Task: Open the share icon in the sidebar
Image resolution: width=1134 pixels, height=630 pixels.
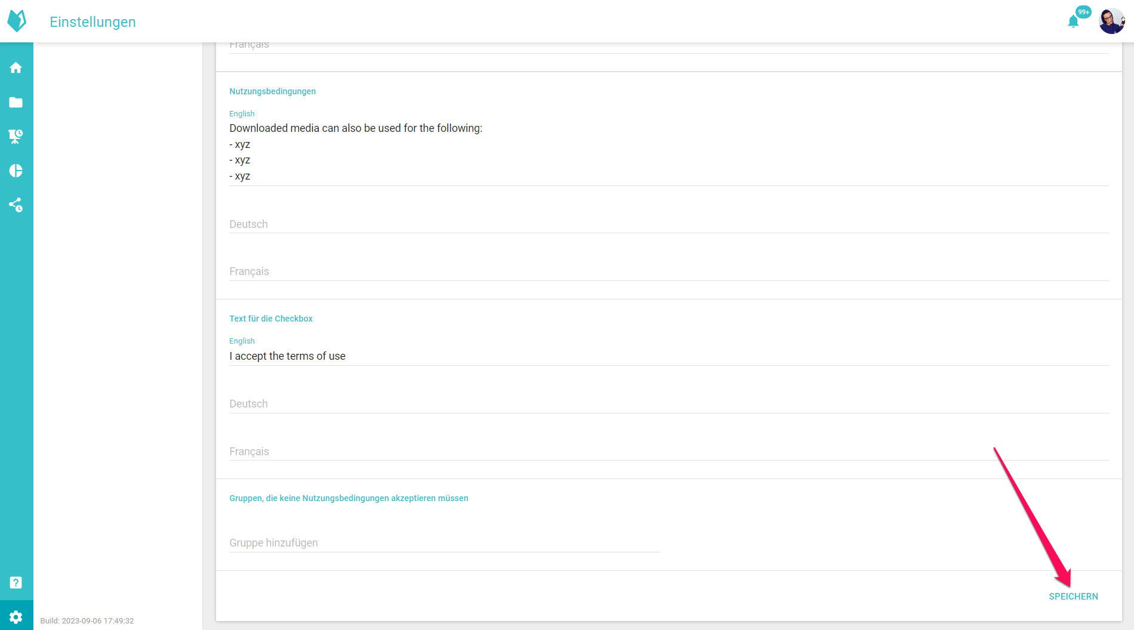Action: point(16,205)
